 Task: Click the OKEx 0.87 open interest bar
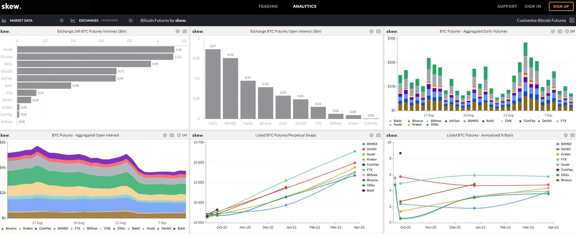point(213,84)
